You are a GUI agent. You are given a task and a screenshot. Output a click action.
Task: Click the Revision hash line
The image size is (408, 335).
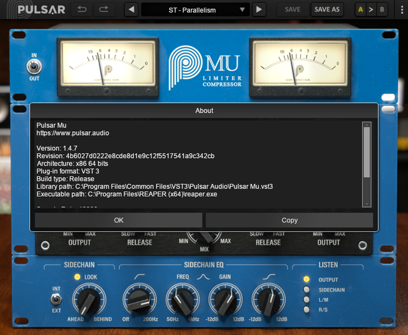[126, 156]
